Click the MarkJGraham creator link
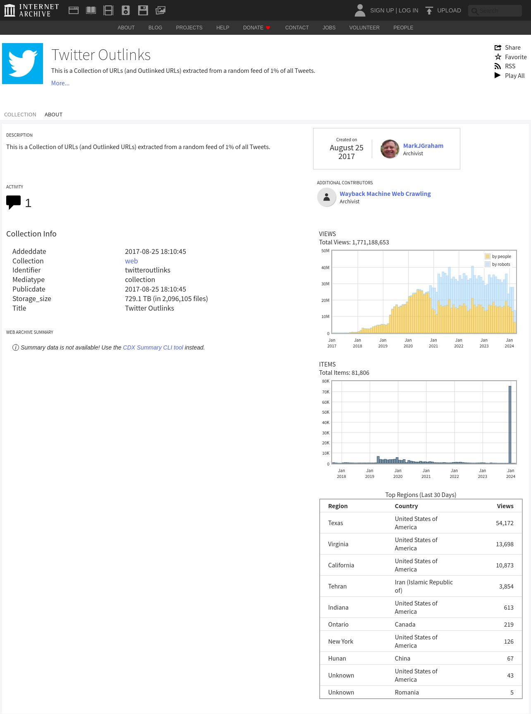531x714 pixels. pos(423,146)
